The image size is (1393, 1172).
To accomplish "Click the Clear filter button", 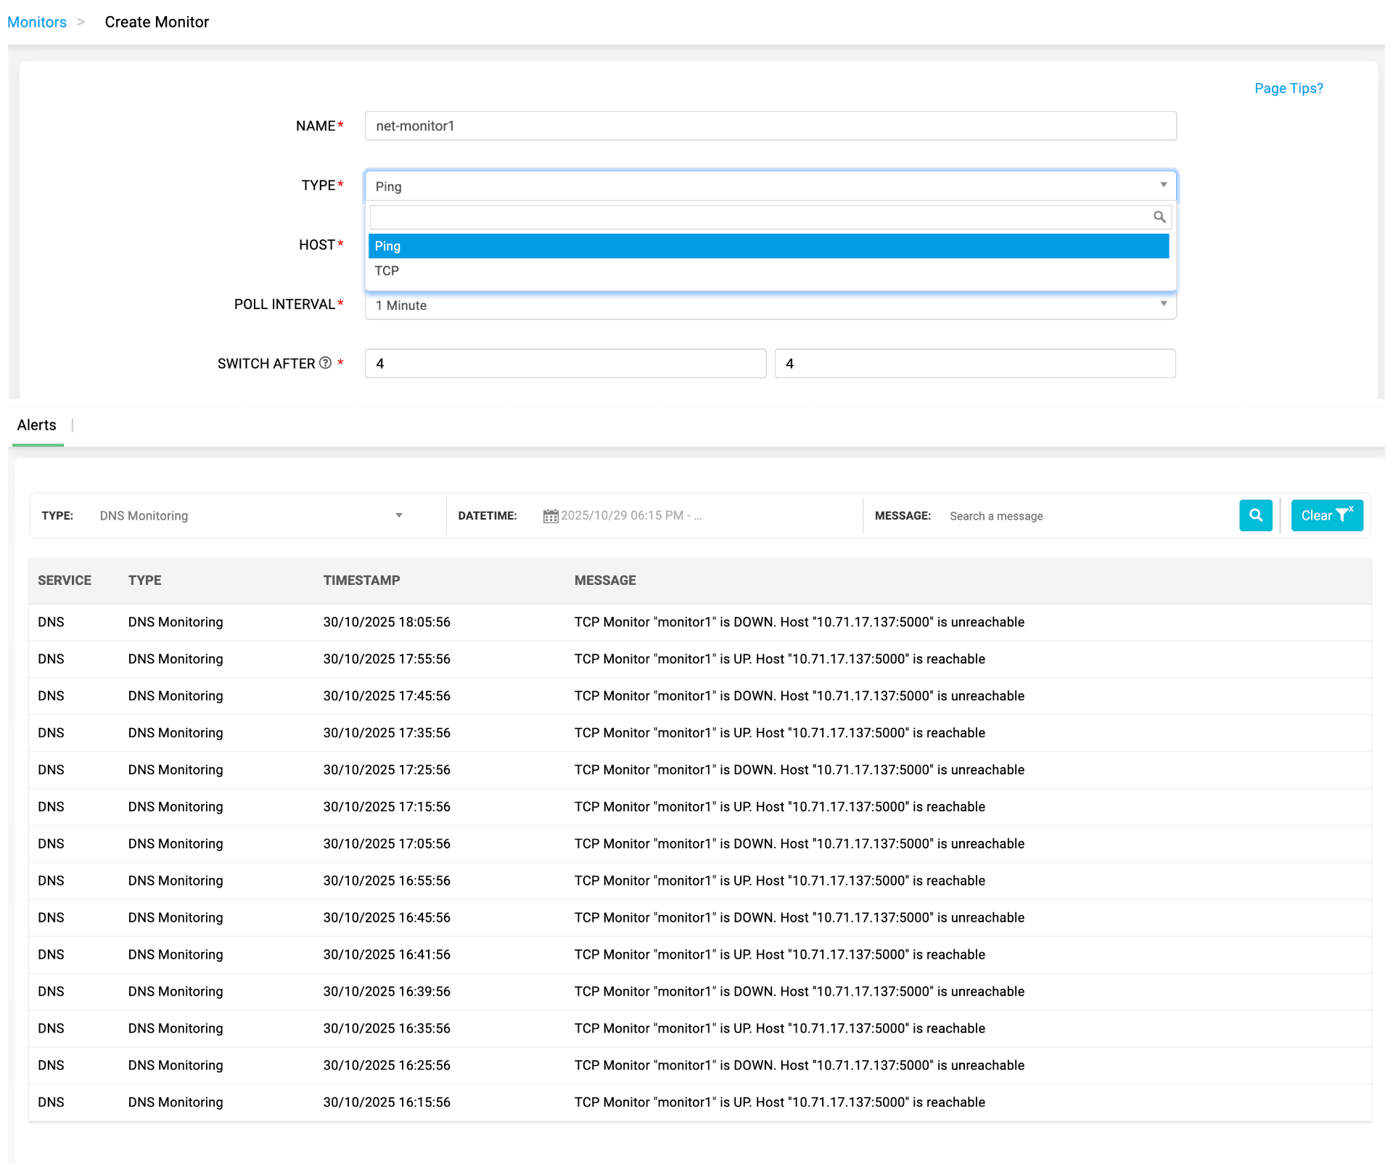I will pos(1326,515).
